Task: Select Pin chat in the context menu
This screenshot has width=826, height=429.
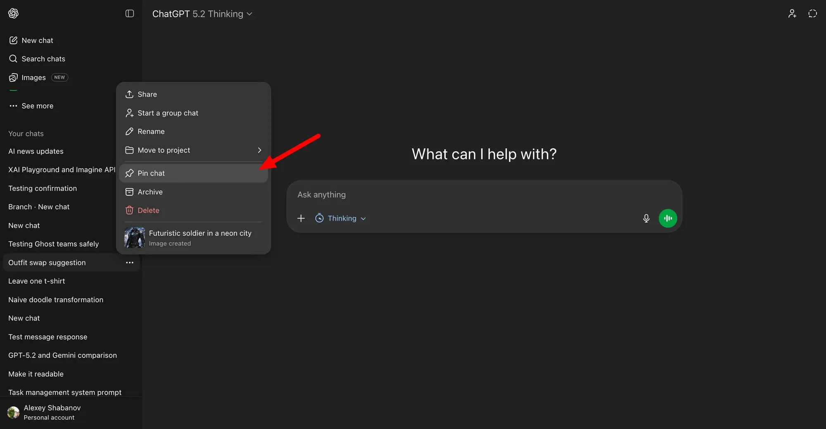Action: 193,173
